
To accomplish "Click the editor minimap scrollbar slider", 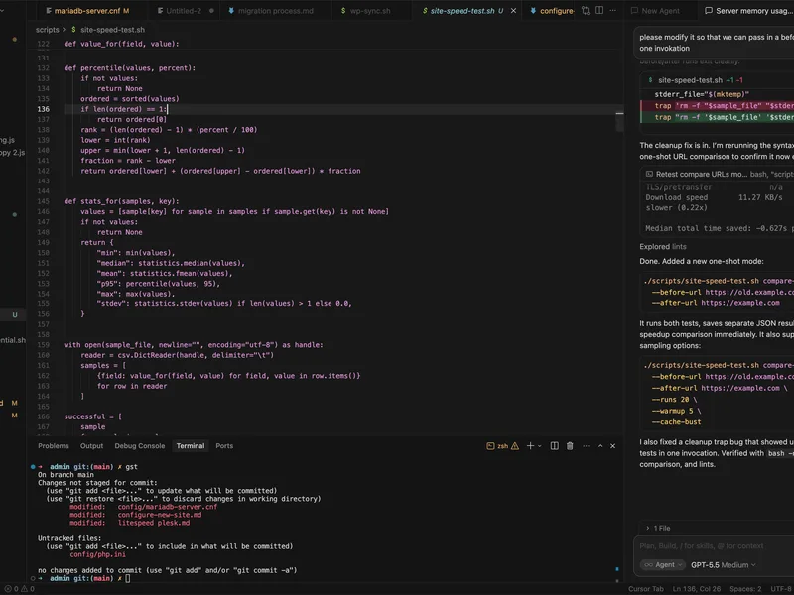I will (x=619, y=120).
